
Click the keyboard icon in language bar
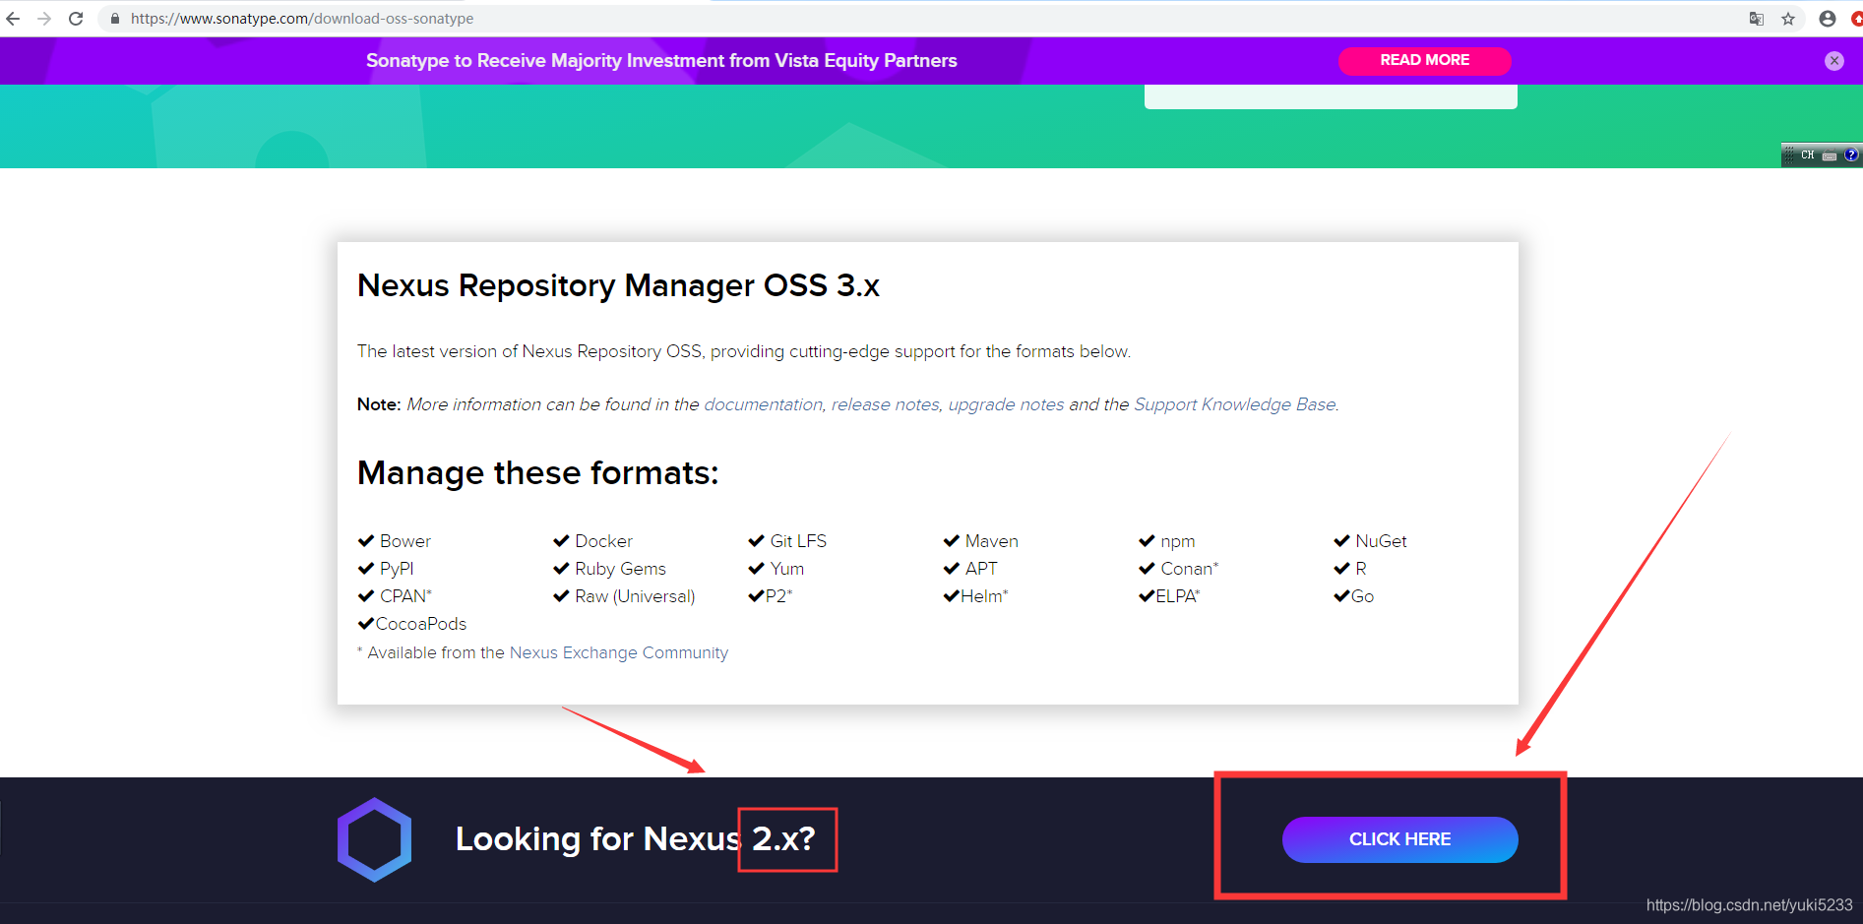point(1830,155)
